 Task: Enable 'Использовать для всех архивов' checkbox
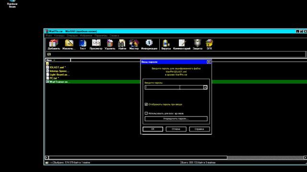tap(146, 113)
